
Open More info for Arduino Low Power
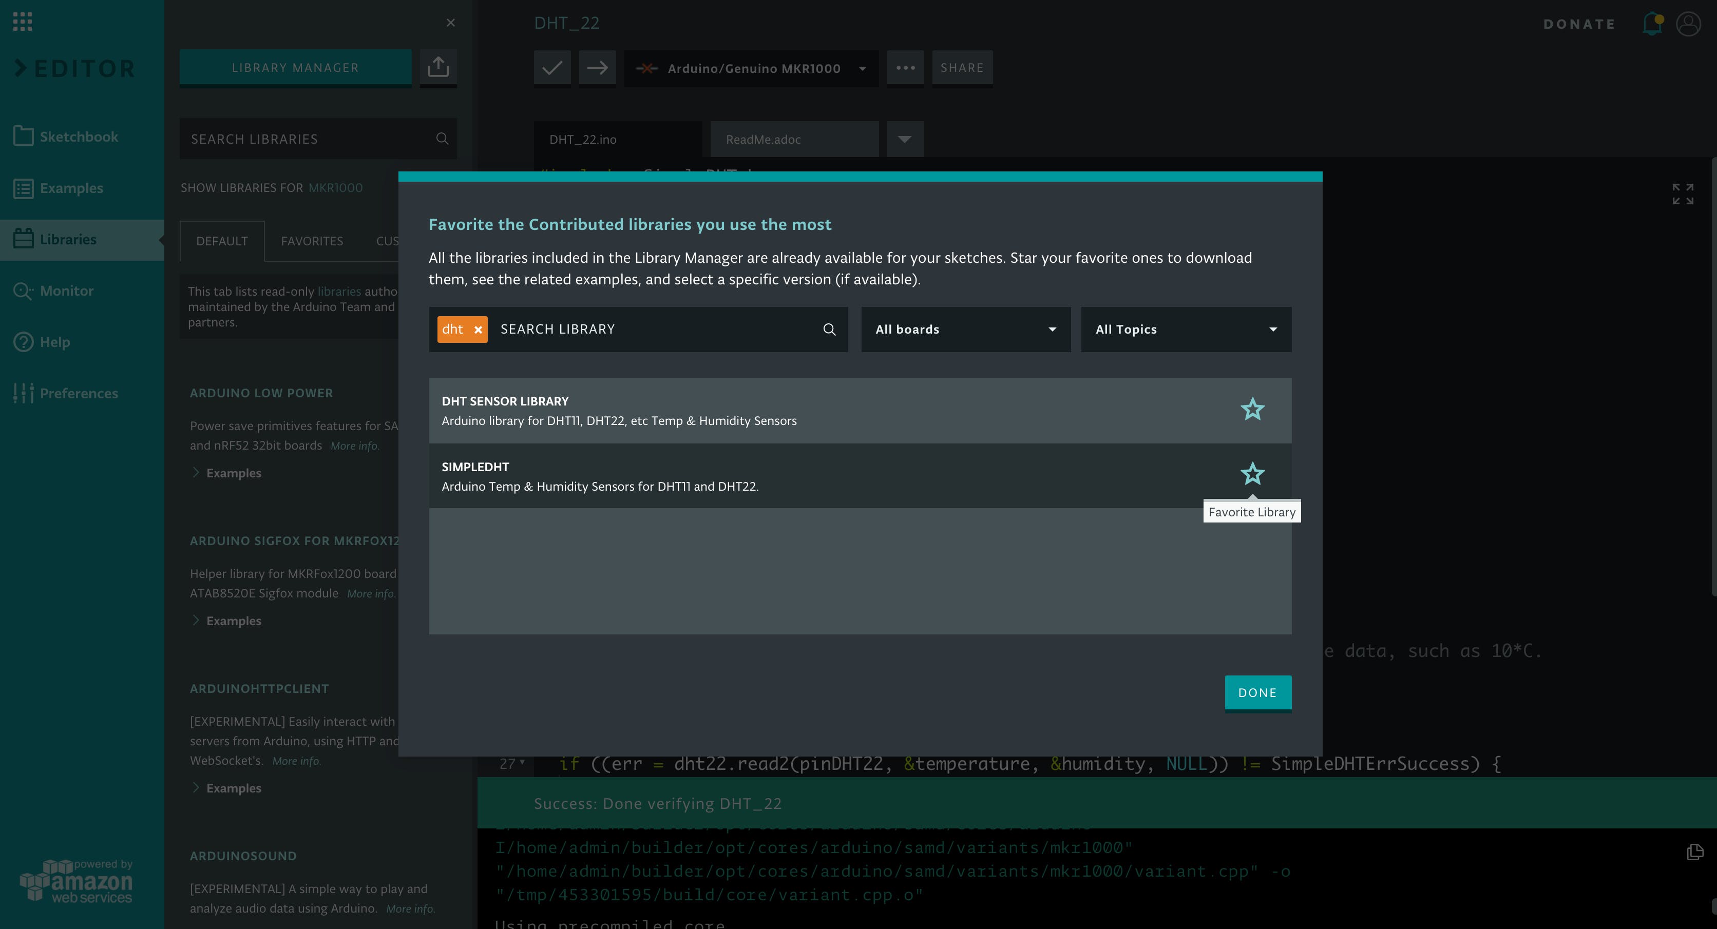tap(355, 446)
